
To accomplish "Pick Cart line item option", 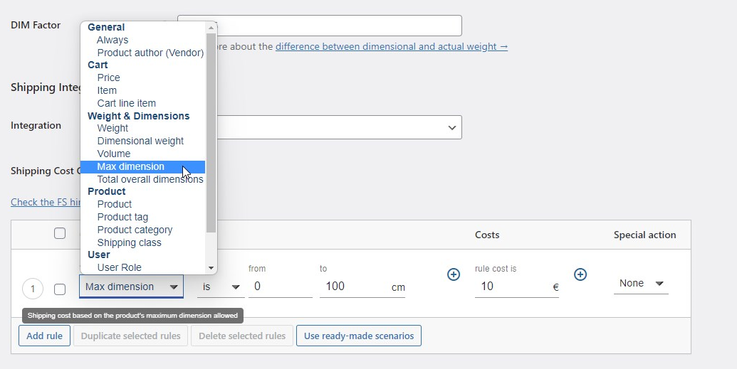I will 143,103.
